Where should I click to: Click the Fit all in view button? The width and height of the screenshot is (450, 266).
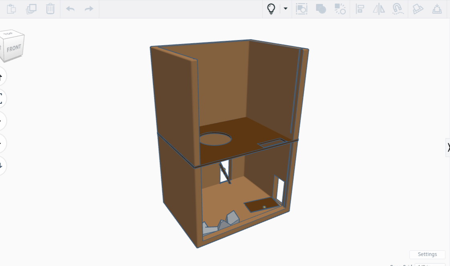(1, 99)
